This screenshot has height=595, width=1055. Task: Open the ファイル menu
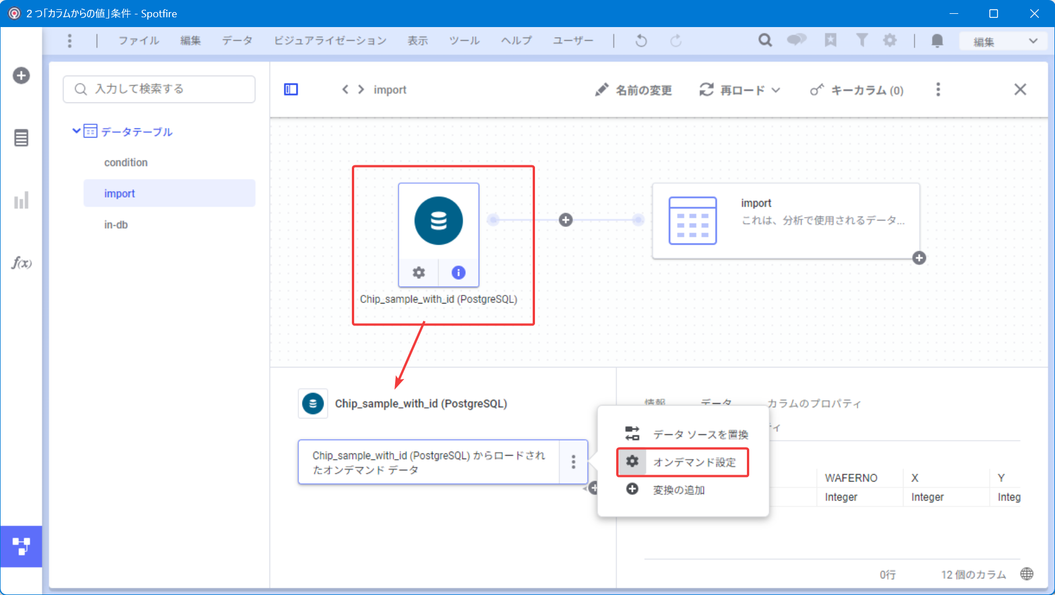[139, 41]
